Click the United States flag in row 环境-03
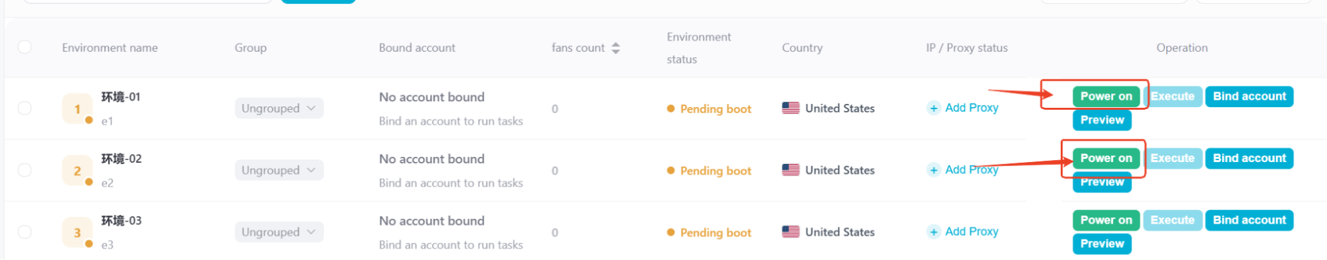 tap(791, 232)
